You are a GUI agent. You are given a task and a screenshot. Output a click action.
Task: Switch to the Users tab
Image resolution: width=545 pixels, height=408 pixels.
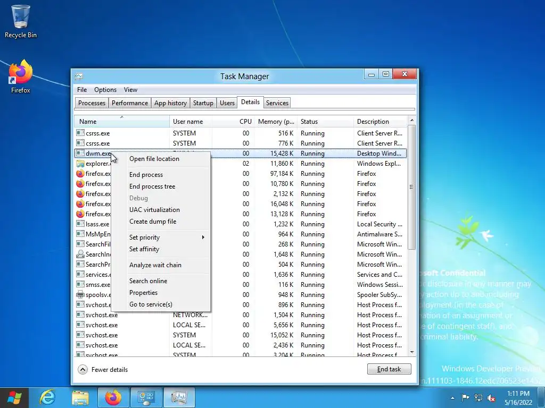click(x=227, y=103)
